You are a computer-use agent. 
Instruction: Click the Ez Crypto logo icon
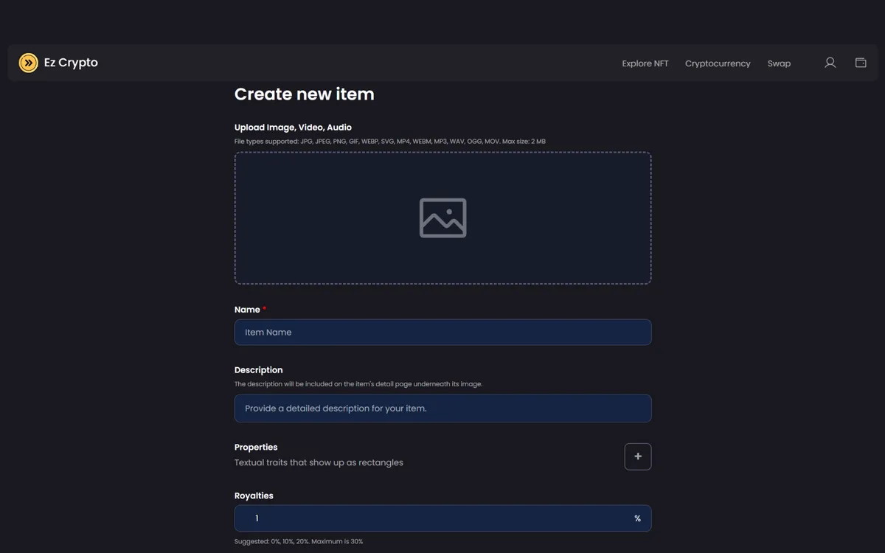point(28,63)
